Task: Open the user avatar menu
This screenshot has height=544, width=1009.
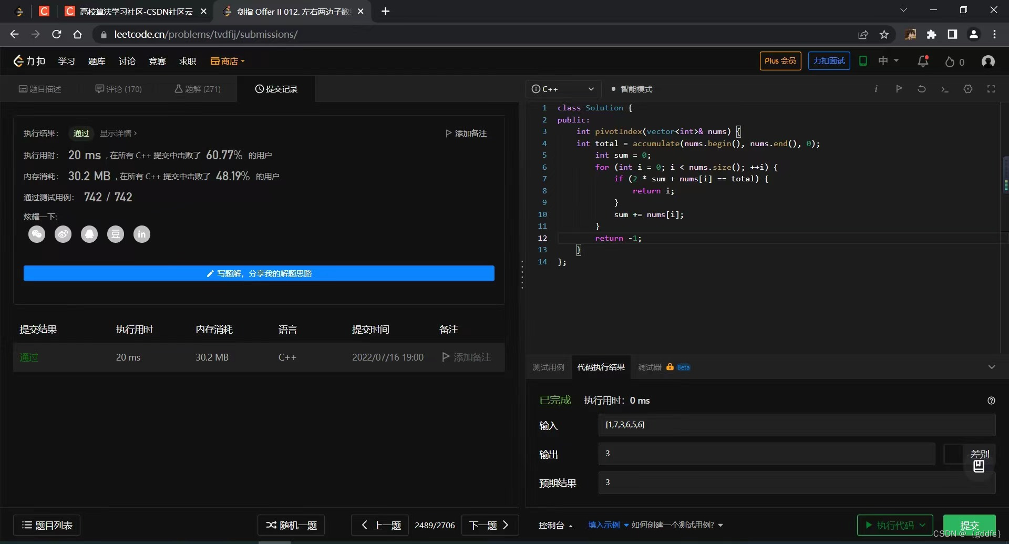Action: (x=988, y=61)
